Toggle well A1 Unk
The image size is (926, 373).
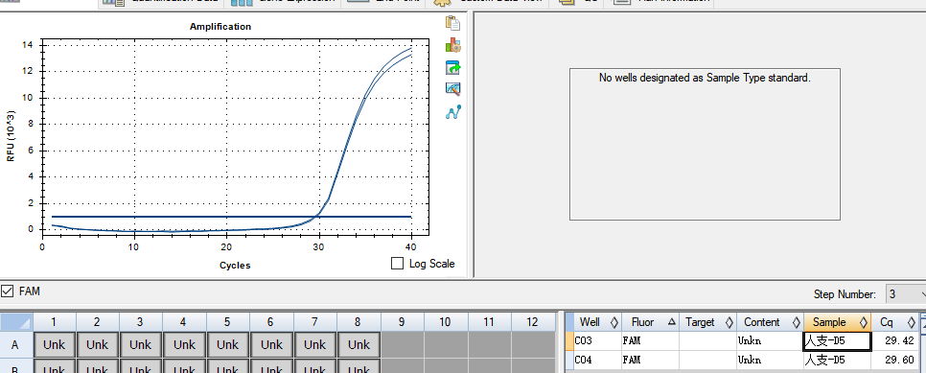click(54, 344)
